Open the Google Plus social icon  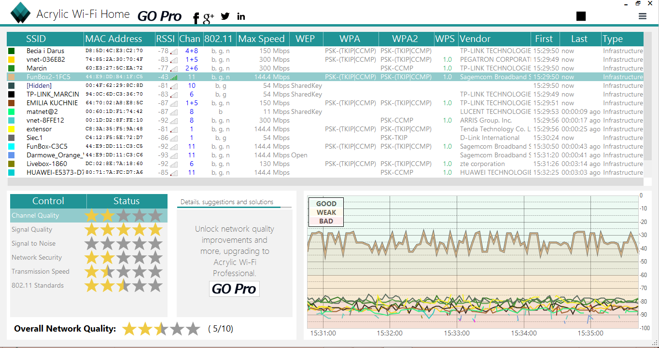point(209,18)
